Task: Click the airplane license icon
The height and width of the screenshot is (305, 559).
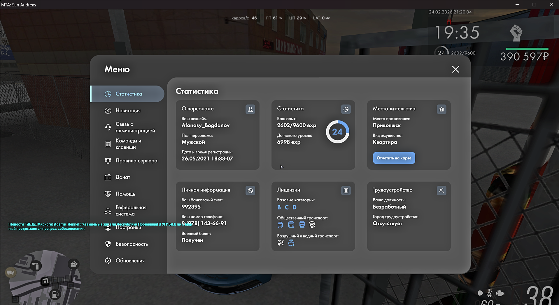Action: coord(281,243)
